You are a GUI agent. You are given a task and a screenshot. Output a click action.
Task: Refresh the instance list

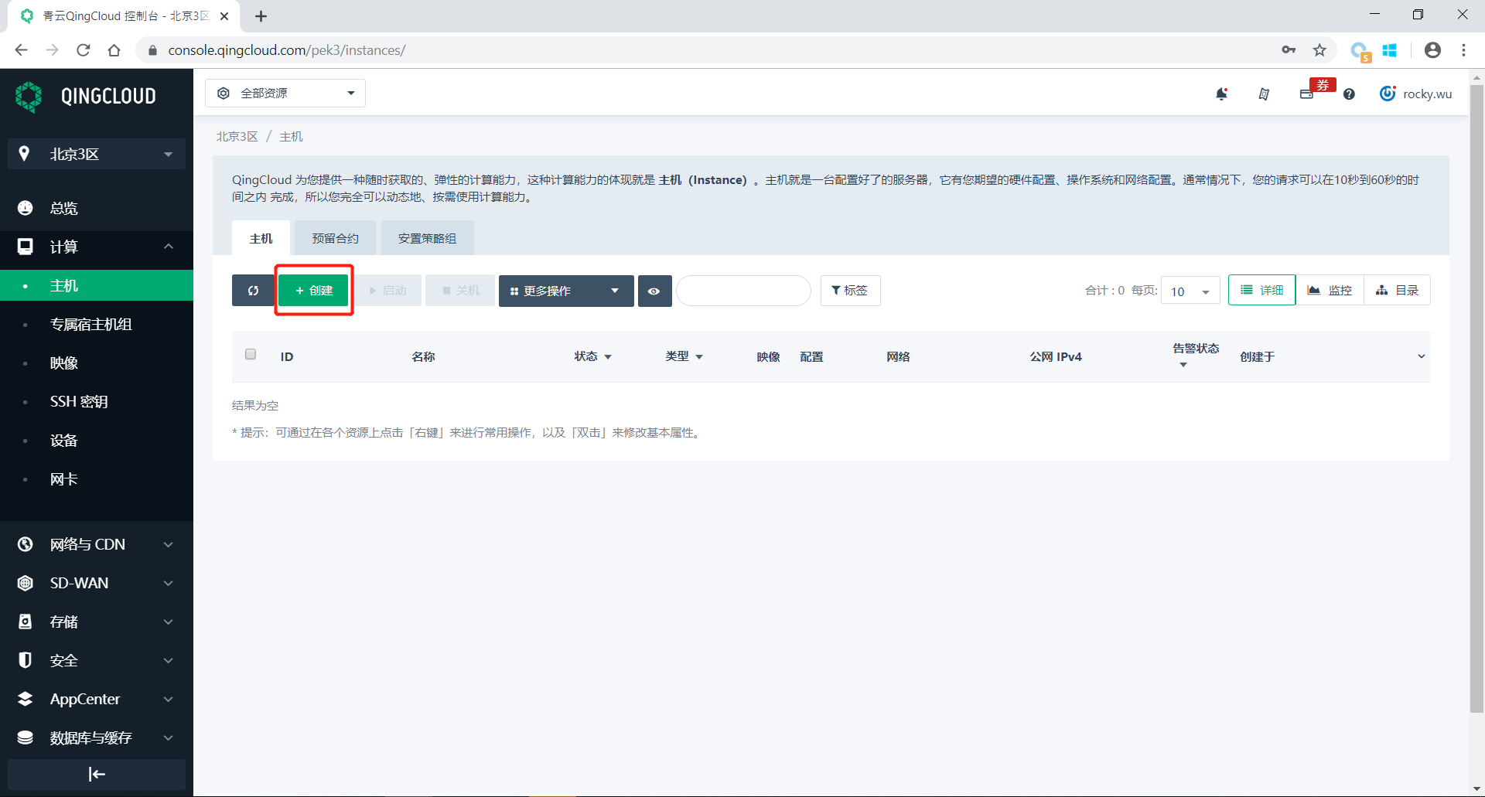click(x=253, y=291)
